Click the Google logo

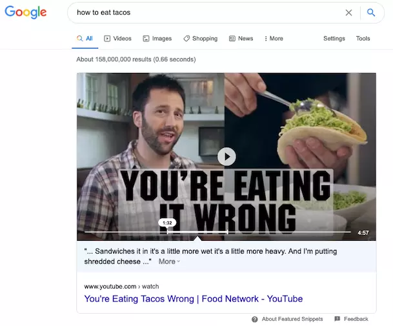coord(26,12)
